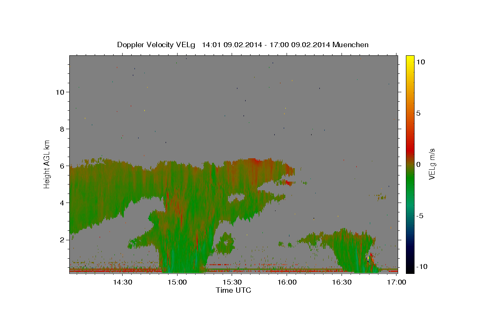Viewport: 492px width, 328px height.
Task: Click the height tick label 4
Action: (62, 203)
